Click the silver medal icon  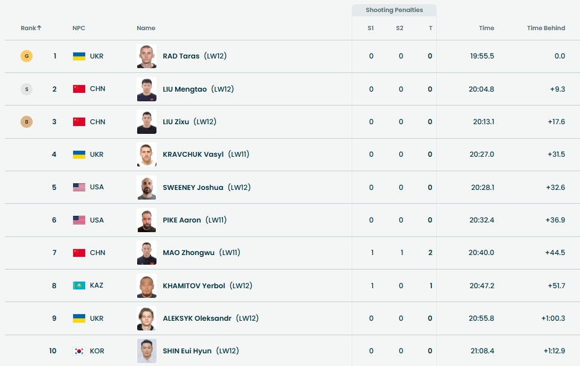pyautogui.click(x=26, y=89)
